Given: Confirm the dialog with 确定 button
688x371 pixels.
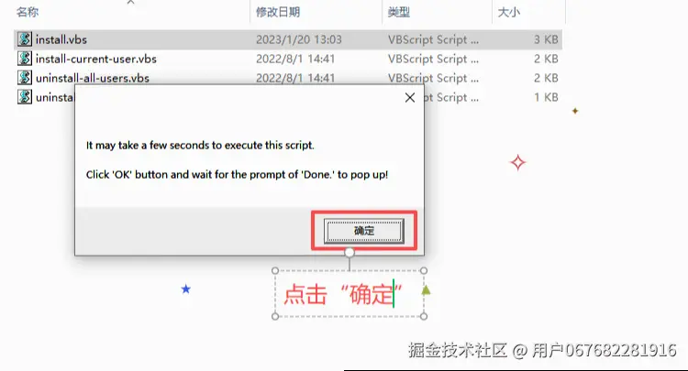Looking at the screenshot, I should click(364, 231).
